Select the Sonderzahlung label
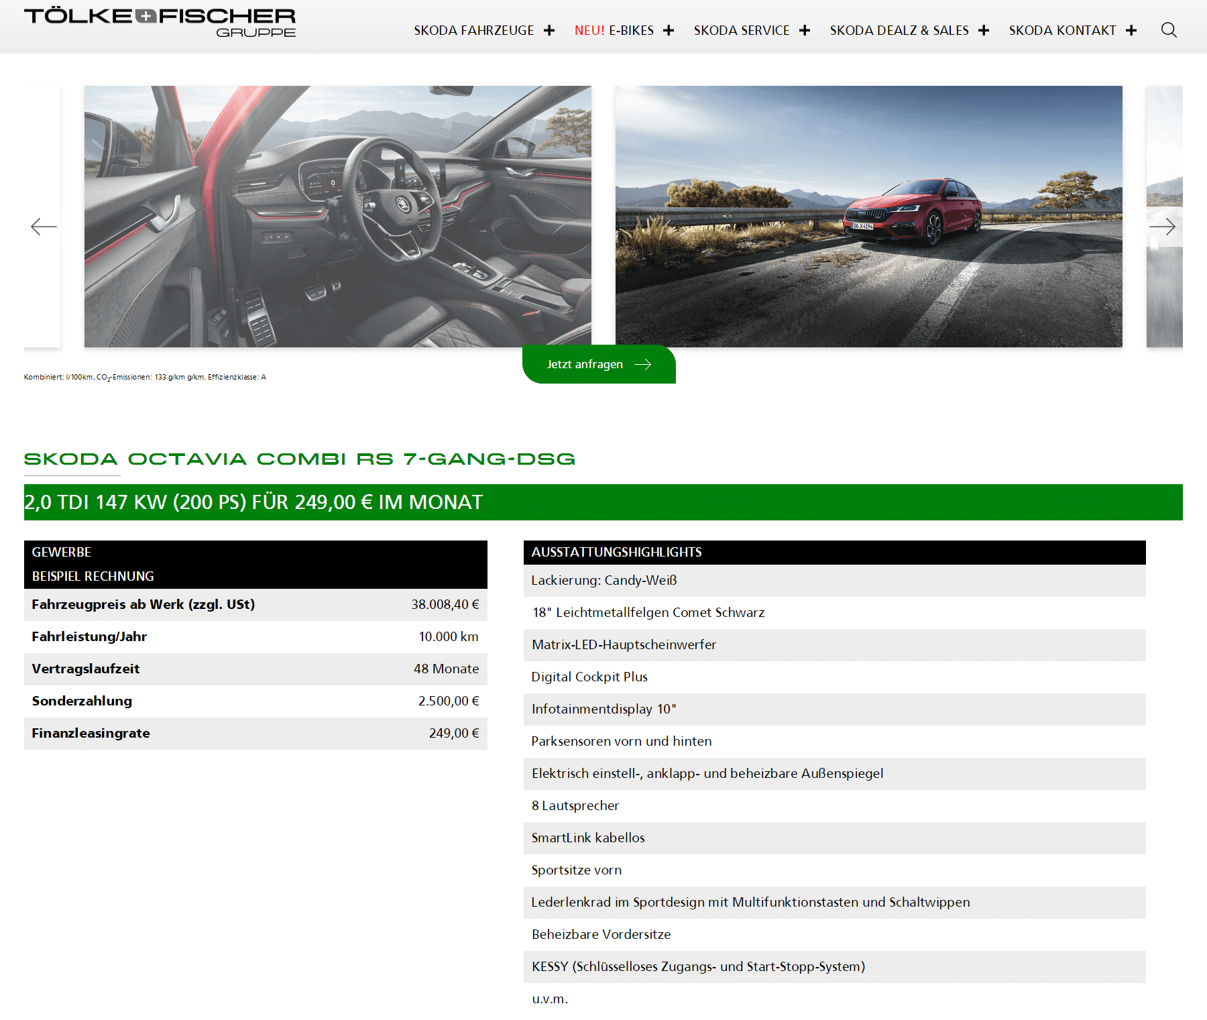Image resolution: width=1207 pixels, height=1020 pixels. click(82, 701)
